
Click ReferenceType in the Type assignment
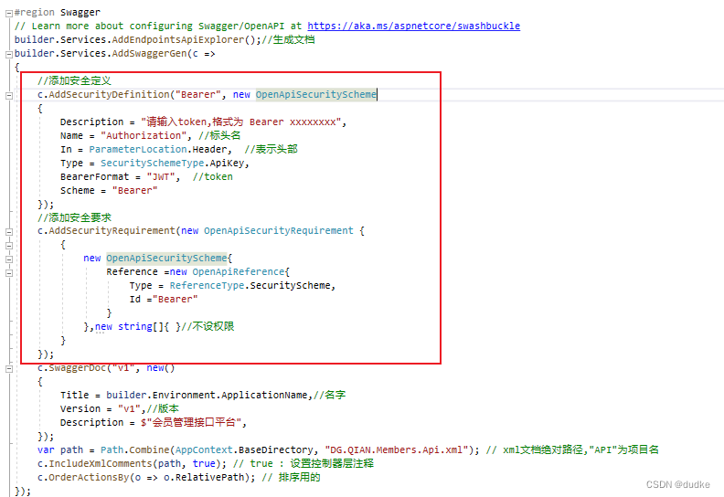(207, 286)
